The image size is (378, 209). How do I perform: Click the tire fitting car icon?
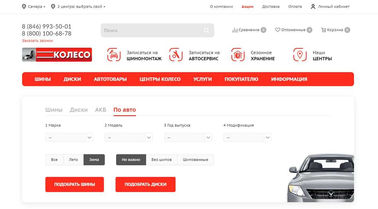[x=114, y=55]
